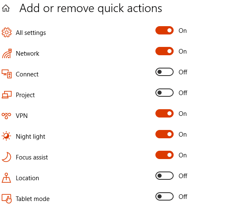
Task: Turn off the VPN toggle
Action: pos(165,113)
